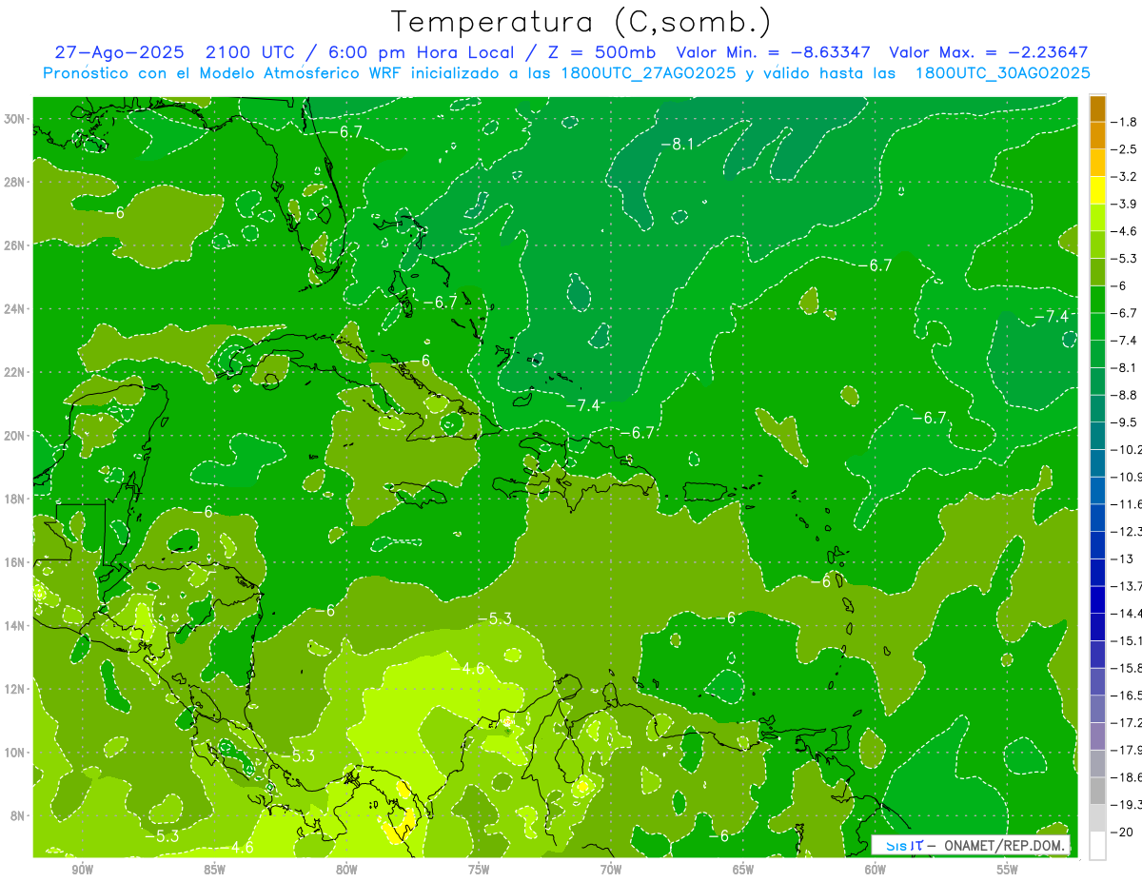Viewport: 1142px width, 882px height.
Task: Click the -8.1 contour label on the map
Action: [678, 144]
